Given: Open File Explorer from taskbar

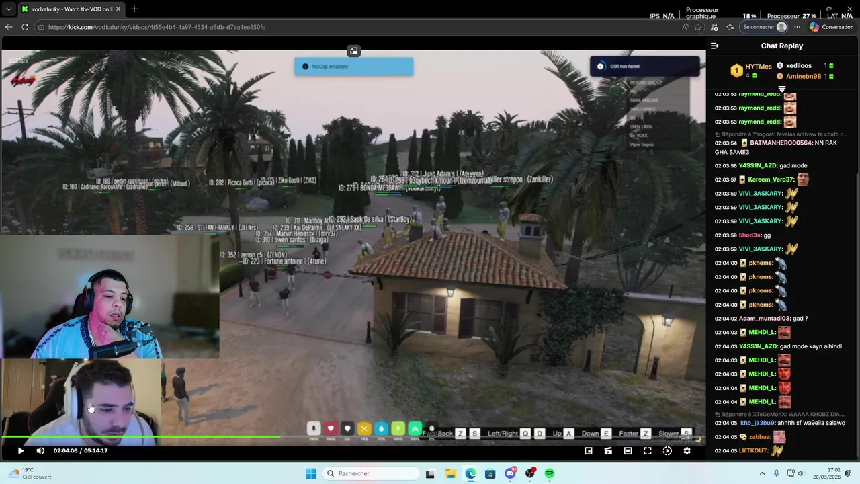Looking at the screenshot, I should (451, 473).
